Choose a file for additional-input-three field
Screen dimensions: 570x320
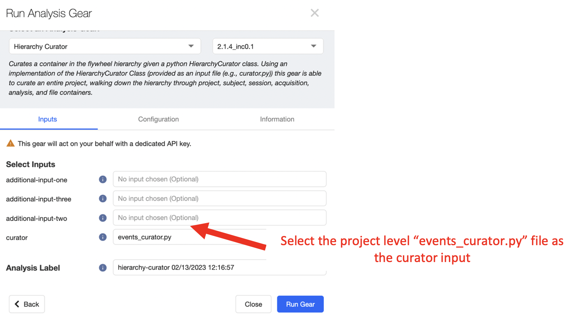[220, 199]
